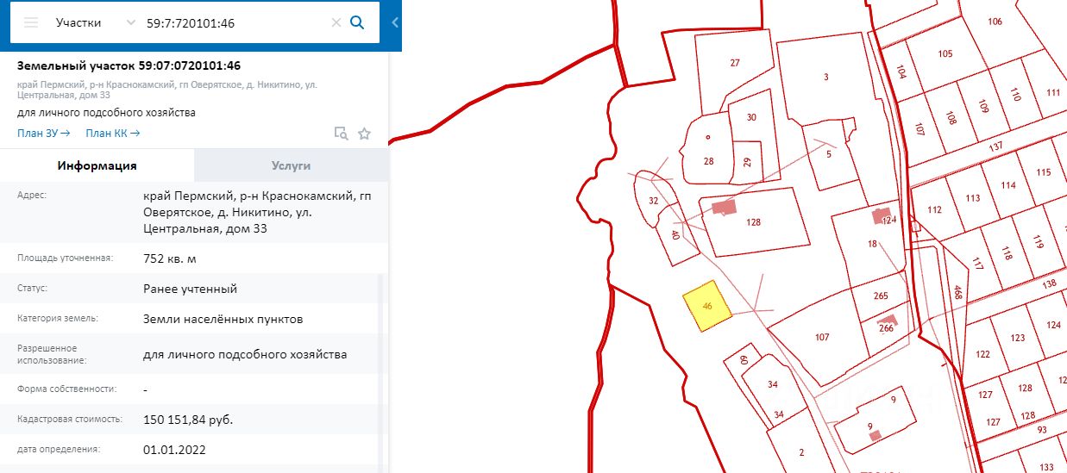The height and width of the screenshot is (473, 1067).
Task: Click the zoom-to-parcel magnifier icon
Action: tap(342, 134)
